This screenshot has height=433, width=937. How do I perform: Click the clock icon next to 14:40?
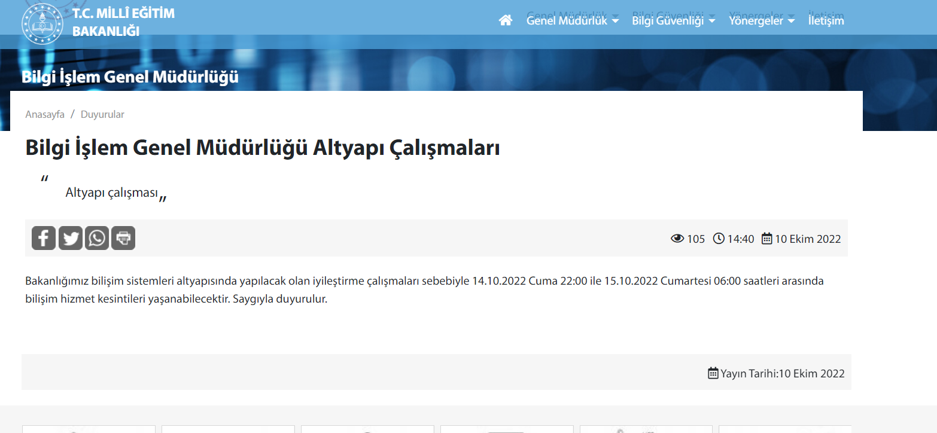719,239
